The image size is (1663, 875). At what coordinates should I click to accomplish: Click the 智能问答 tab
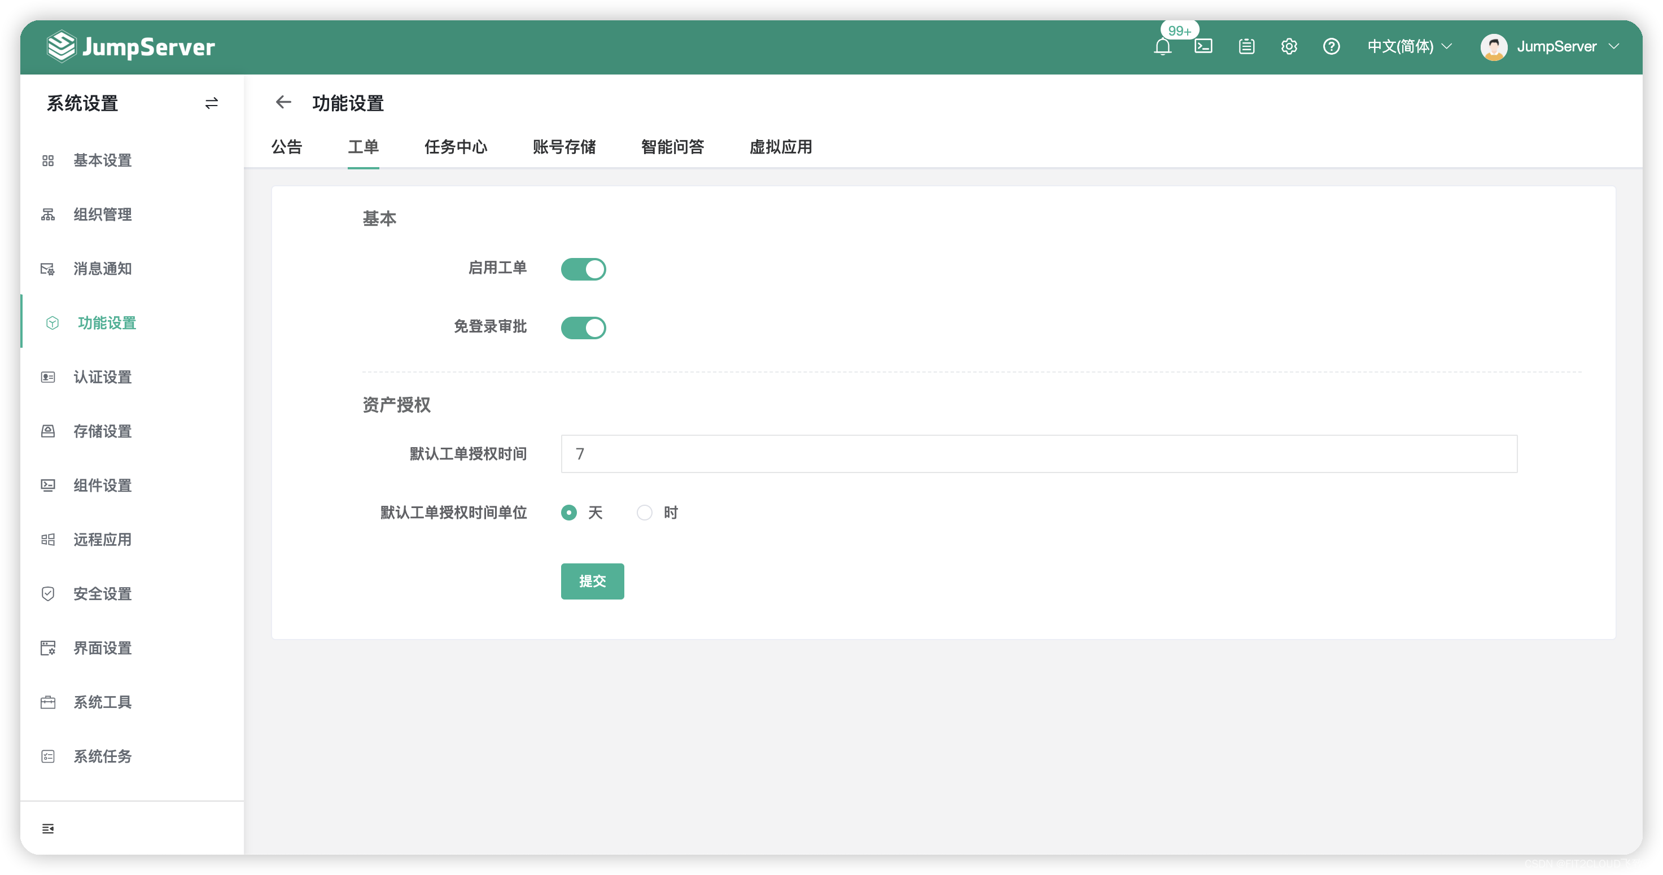tap(673, 146)
